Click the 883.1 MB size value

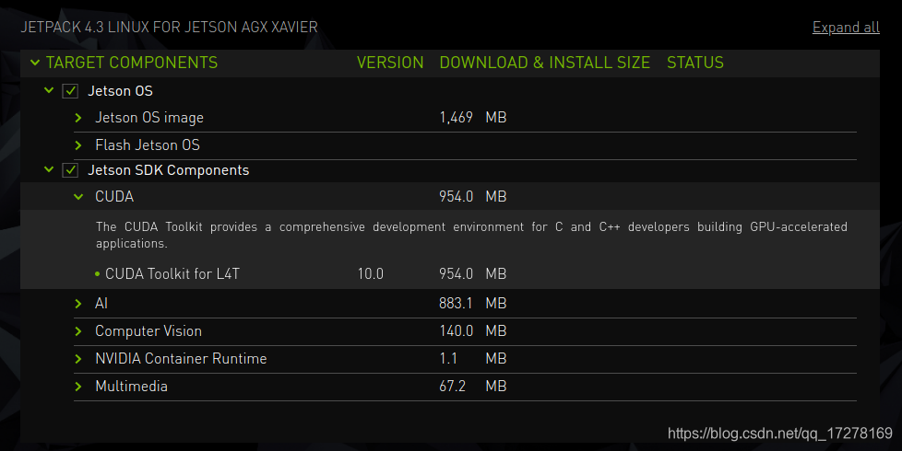pyautogui.click(x=473, y=304)
